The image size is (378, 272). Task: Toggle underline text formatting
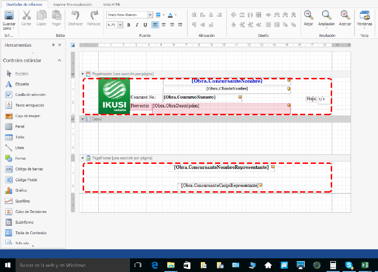tap(145, 25)
